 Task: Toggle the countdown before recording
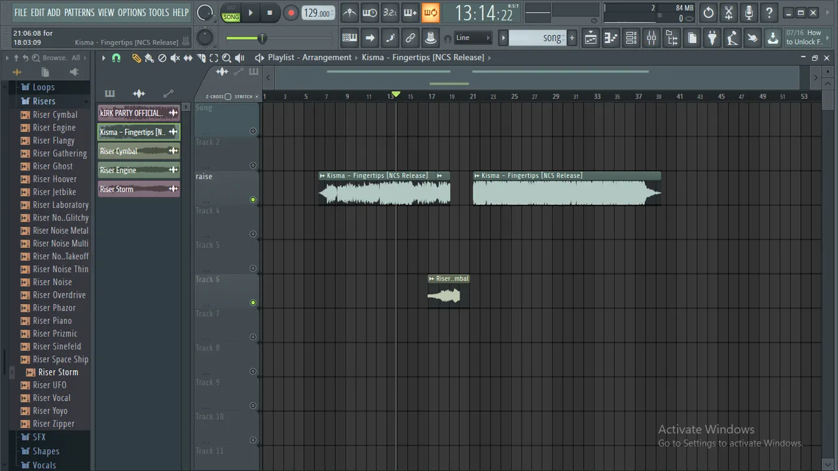390,12
